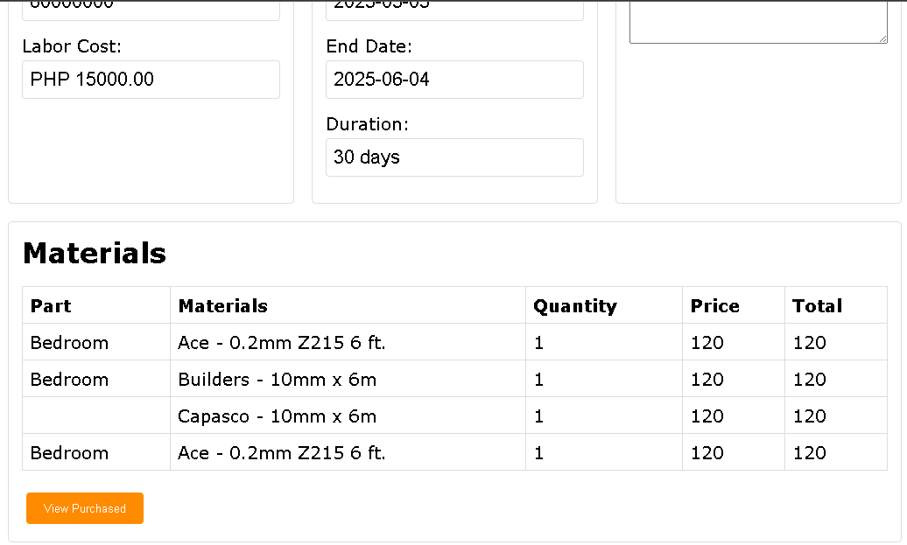
Task: Click the Materials section heading
Action: [x=95, y=253]
